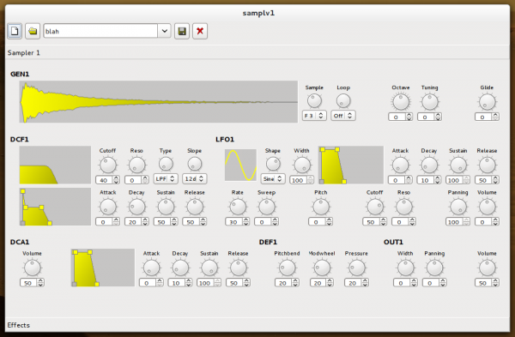The image size is (515, 337).
Task: Click the DCA1 Attack knob
Action: pos(151,268)
